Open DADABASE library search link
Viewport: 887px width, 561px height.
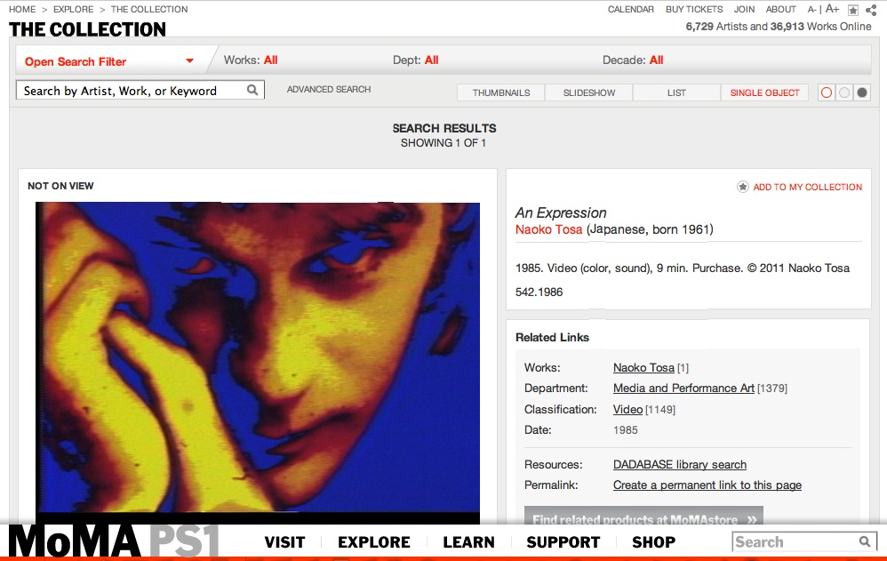click(x=680, y=464)
